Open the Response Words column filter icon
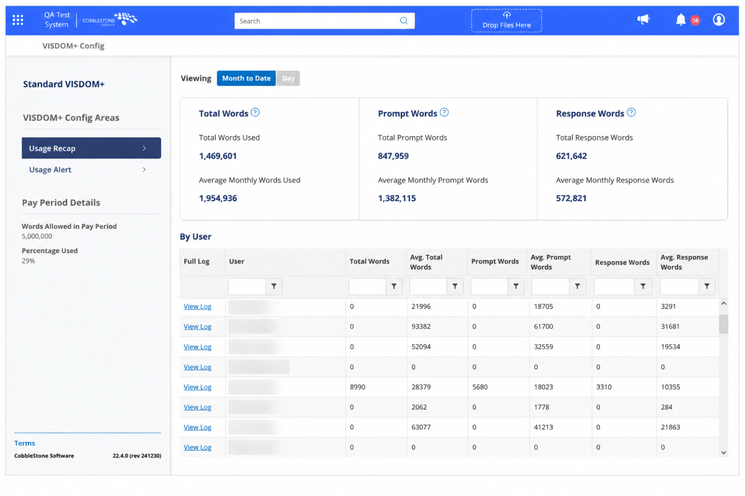 [643, 286]
